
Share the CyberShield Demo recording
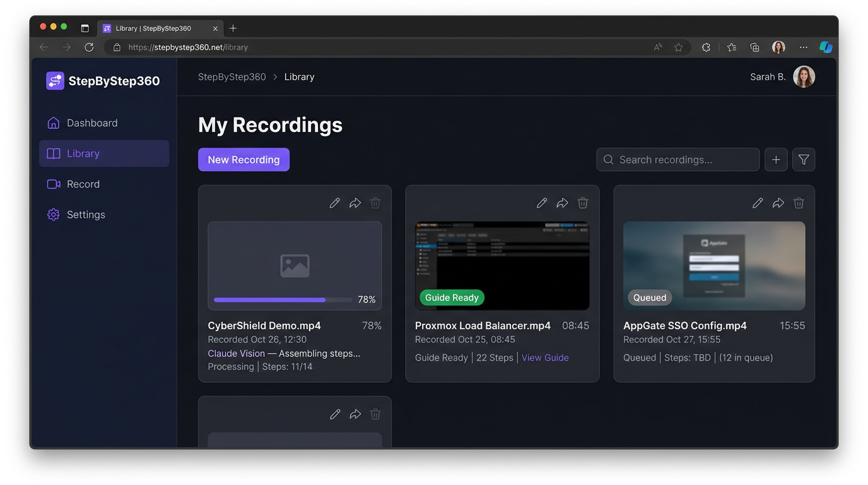pos(355,203)
